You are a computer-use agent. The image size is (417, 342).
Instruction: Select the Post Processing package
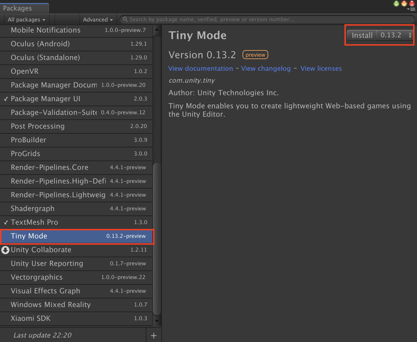[76, 126]
